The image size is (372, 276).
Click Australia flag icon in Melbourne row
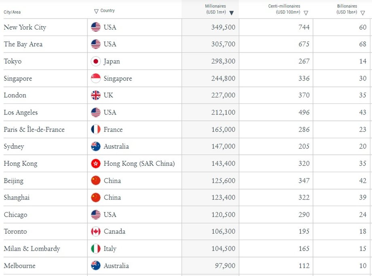(96, 265)
